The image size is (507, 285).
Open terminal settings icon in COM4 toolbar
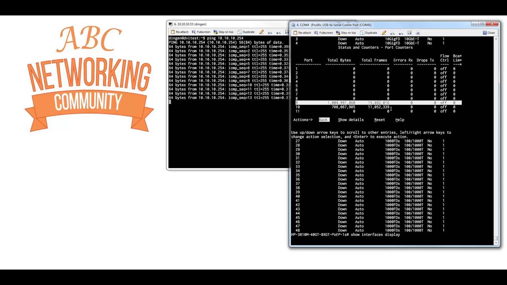tap(410, 33)
